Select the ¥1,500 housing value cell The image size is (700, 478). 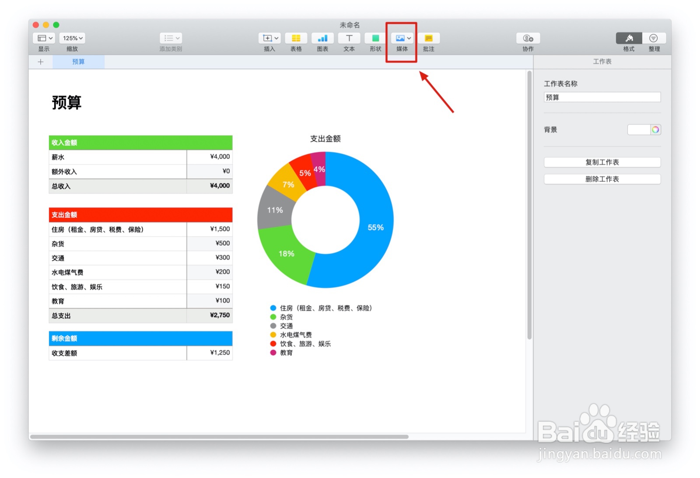click(210, 229)
